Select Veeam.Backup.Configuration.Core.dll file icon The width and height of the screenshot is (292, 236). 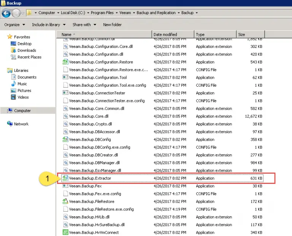65,46
